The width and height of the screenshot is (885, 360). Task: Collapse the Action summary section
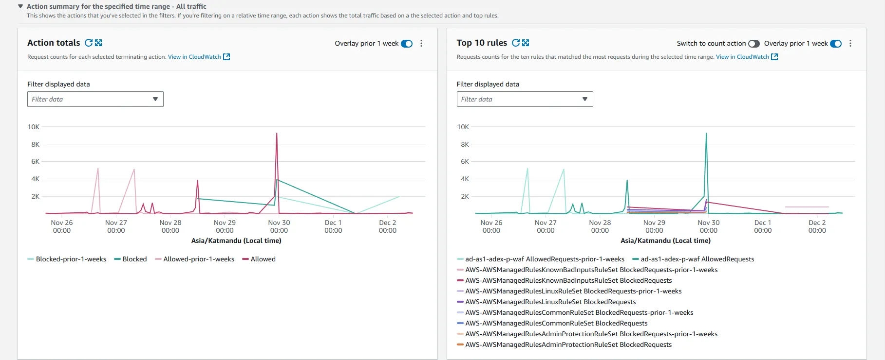[x=20, y=6]
